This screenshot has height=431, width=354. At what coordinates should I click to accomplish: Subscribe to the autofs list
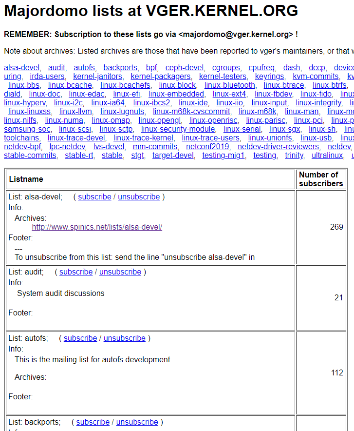pyautogui.click(x=80, y=338)
